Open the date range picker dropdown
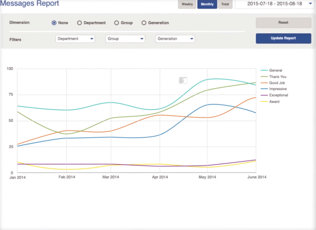316x230 pixels. point(274,4)
